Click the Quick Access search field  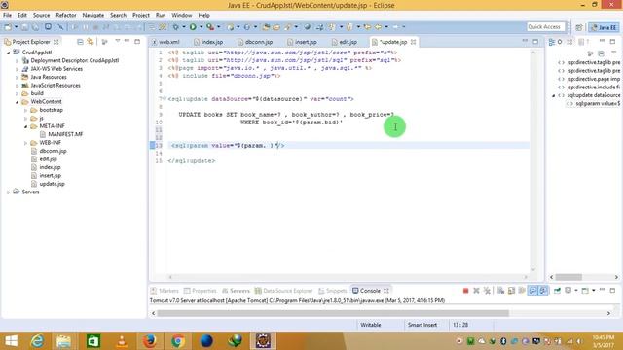pos(546,27)
